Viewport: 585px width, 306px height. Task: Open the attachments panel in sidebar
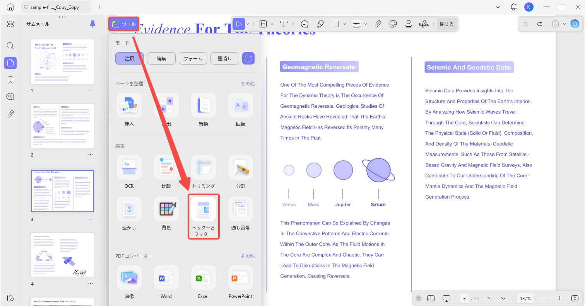10,114
